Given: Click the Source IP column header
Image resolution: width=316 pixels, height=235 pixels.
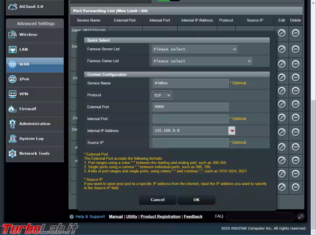Looking at the screenshot, I should click(255, 20).
